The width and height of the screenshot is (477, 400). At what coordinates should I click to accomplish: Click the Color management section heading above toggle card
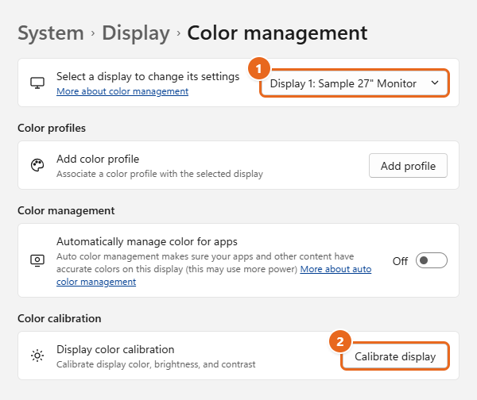tap(66, 210)
